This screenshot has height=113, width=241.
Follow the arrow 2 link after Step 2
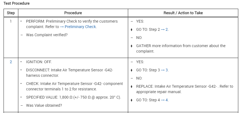pyautogui.click(x=164, y=29)
